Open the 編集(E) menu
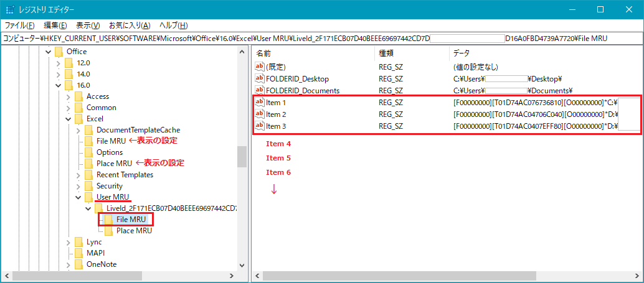644x283 pixels. click(x=55, y=26)
